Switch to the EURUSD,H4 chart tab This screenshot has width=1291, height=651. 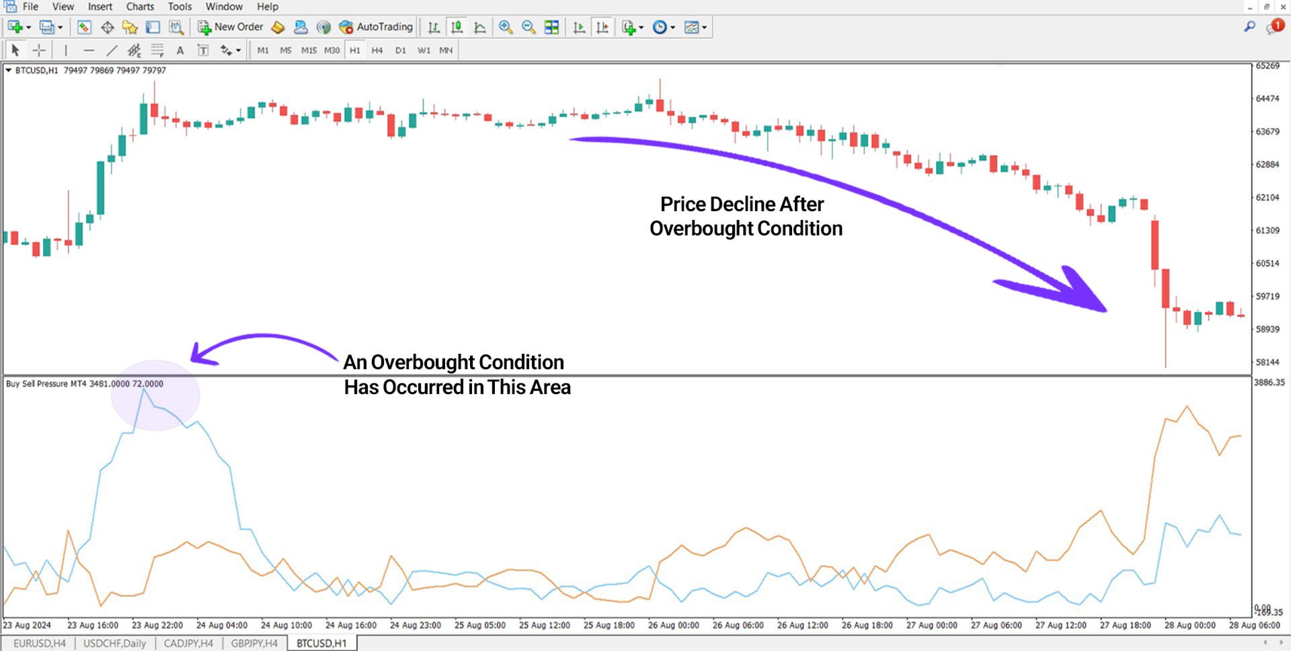(x=40, y=644)
